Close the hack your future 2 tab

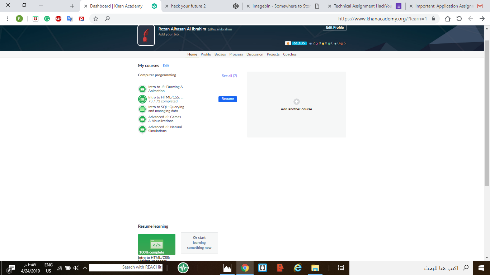coord(167,6)
